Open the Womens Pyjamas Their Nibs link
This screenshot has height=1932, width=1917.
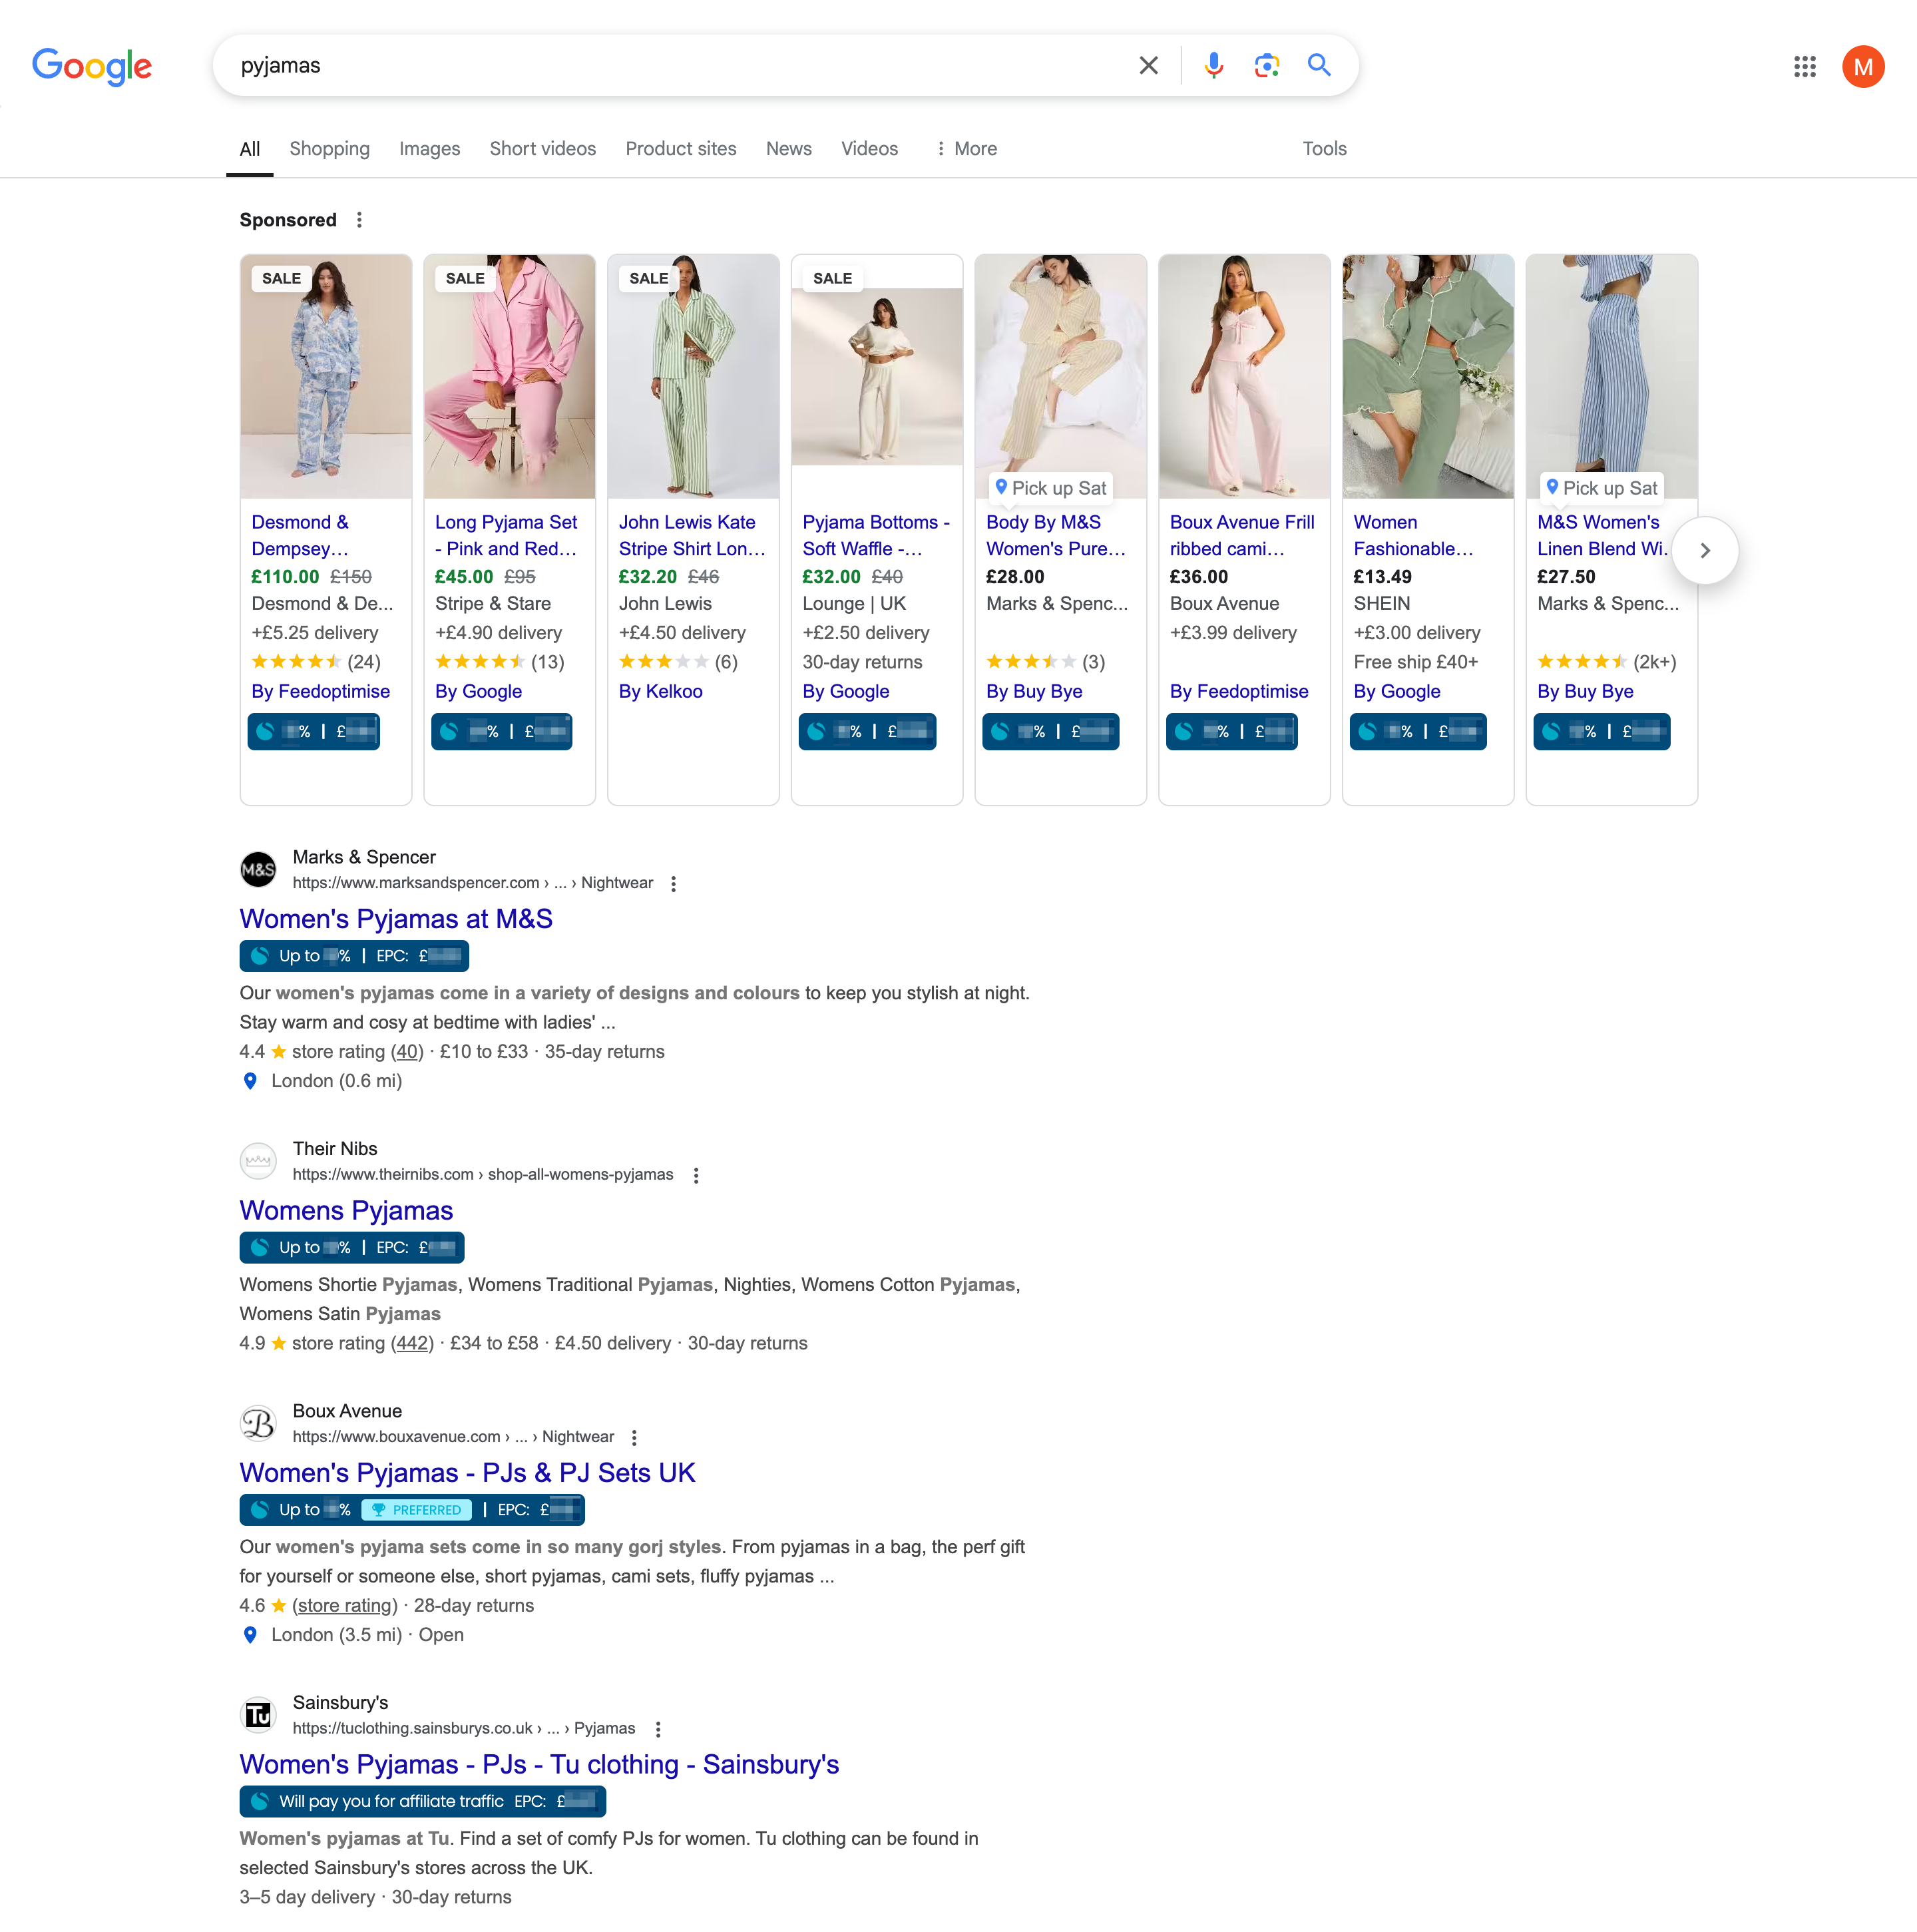[x=346, y=1211]
